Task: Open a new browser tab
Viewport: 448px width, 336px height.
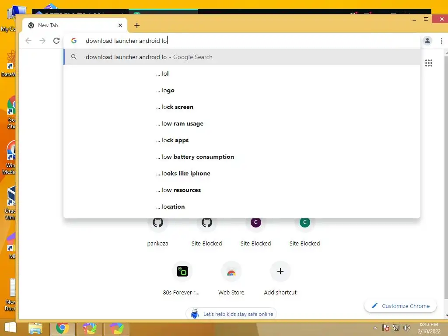Action: coord(137,25)
